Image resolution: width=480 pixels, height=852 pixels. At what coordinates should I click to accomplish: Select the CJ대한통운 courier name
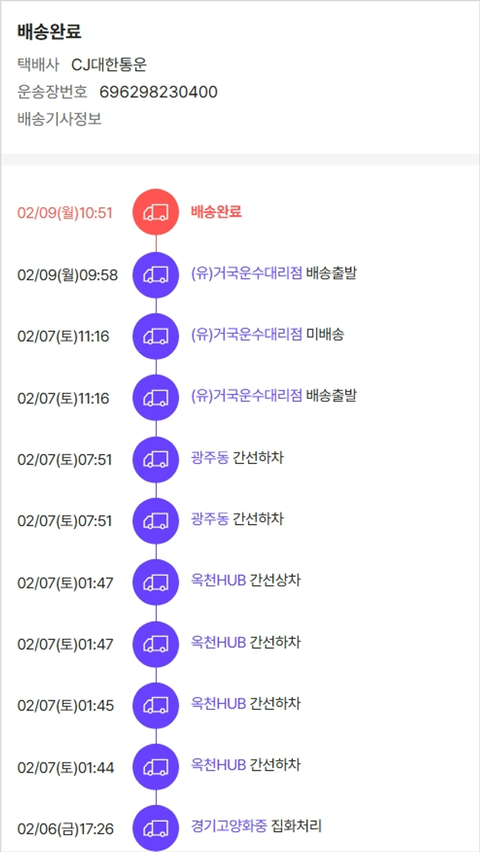click(109, 65)
